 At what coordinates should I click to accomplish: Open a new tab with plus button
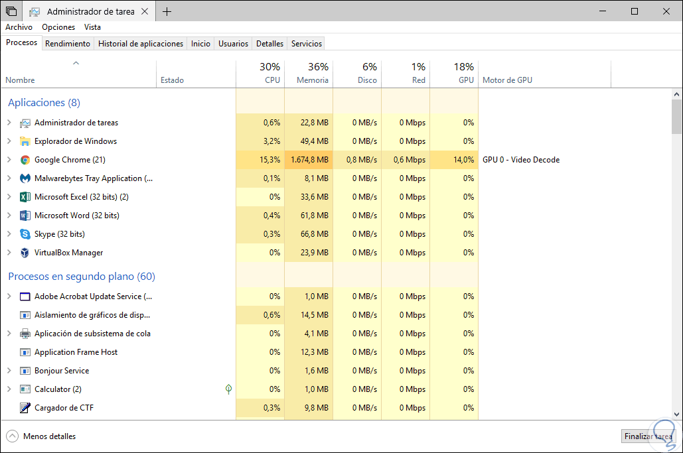167,11
